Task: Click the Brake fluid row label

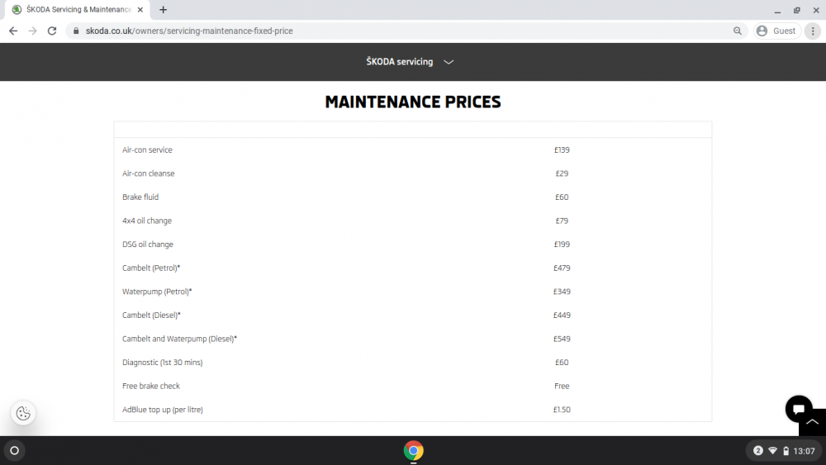Action: click(x=140, y=197)
